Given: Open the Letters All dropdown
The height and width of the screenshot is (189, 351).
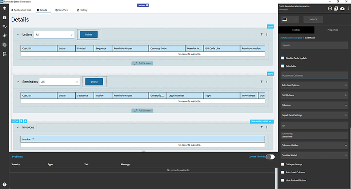Looking at the screenshot, I should click(54, 34).
